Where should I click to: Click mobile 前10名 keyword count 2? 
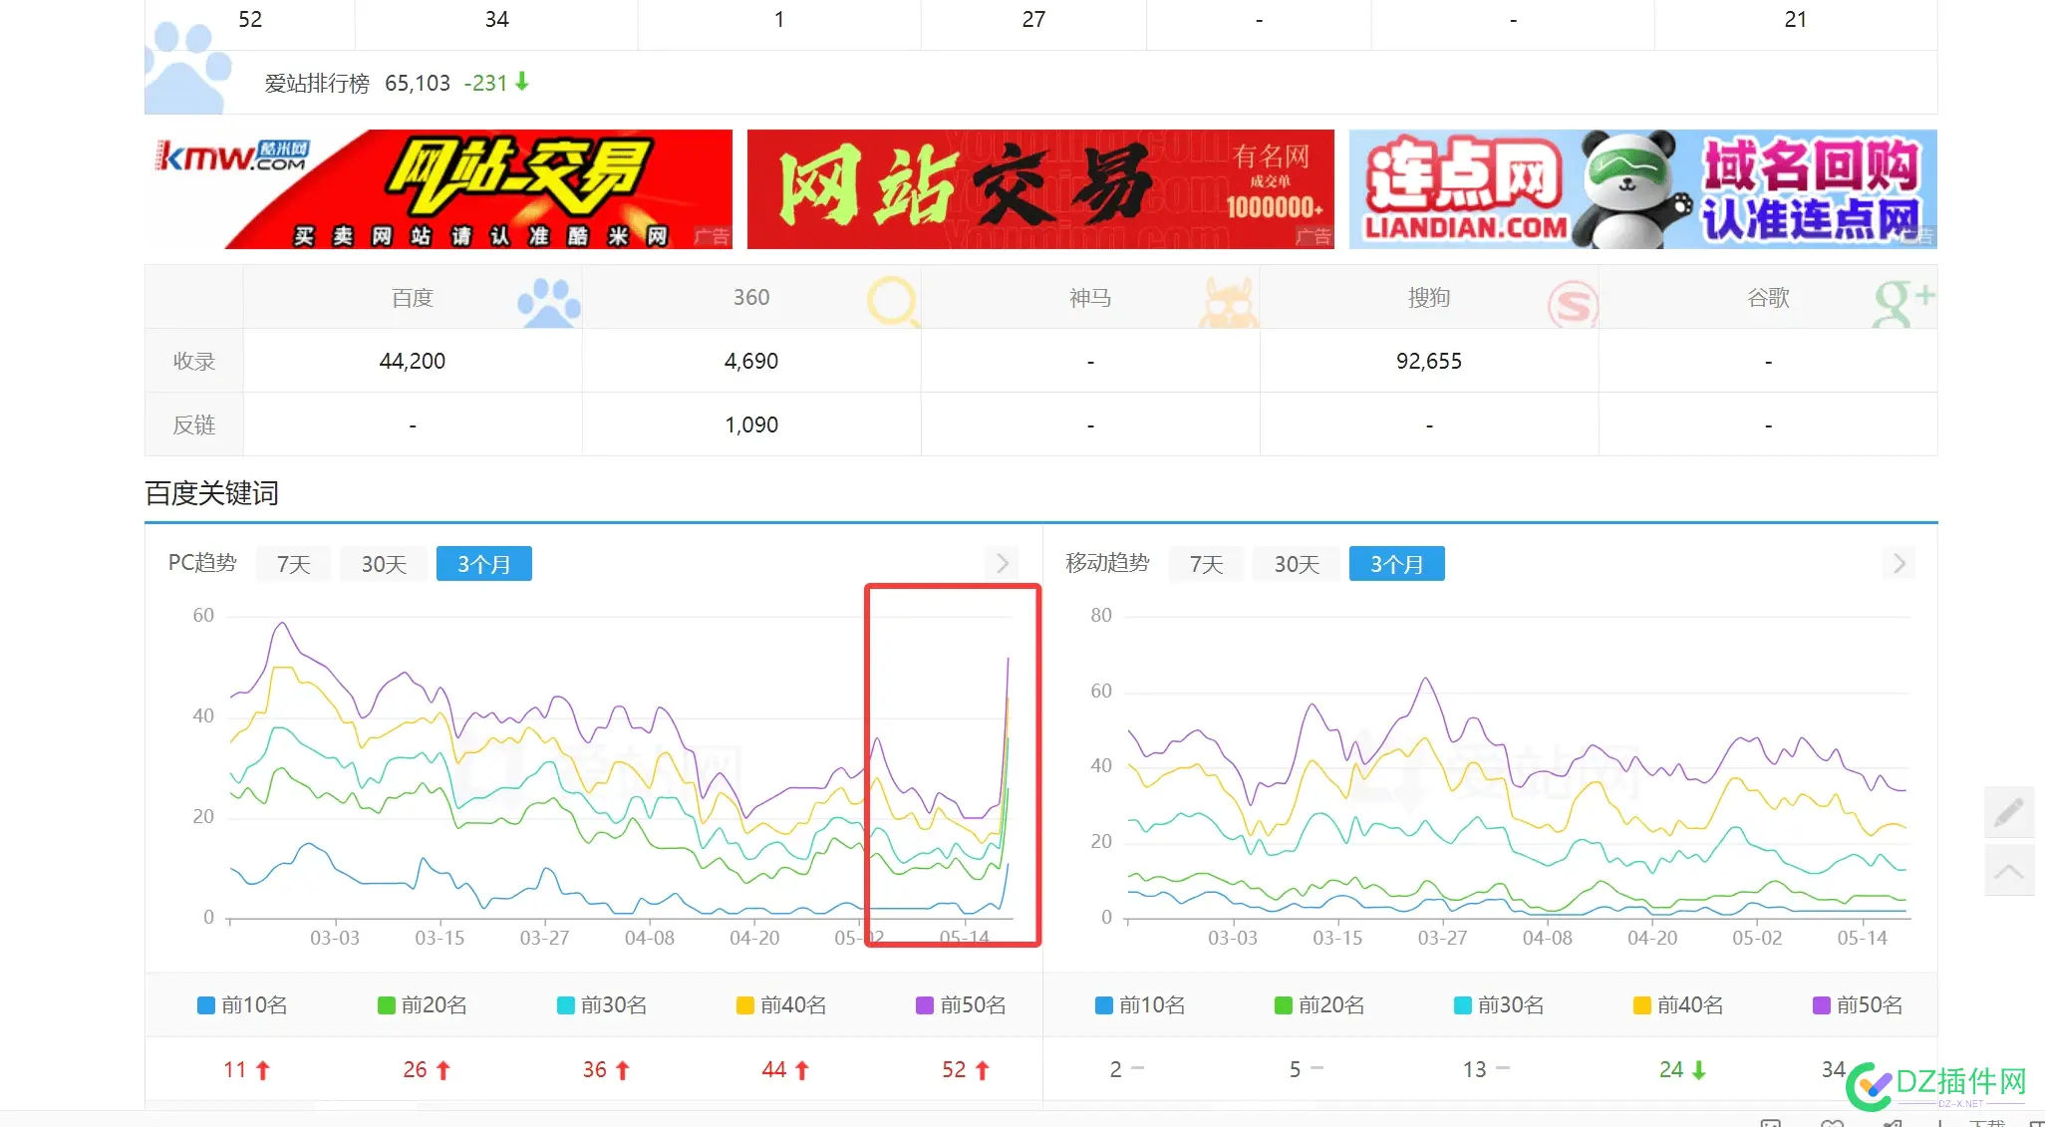coord(1115,1069)
